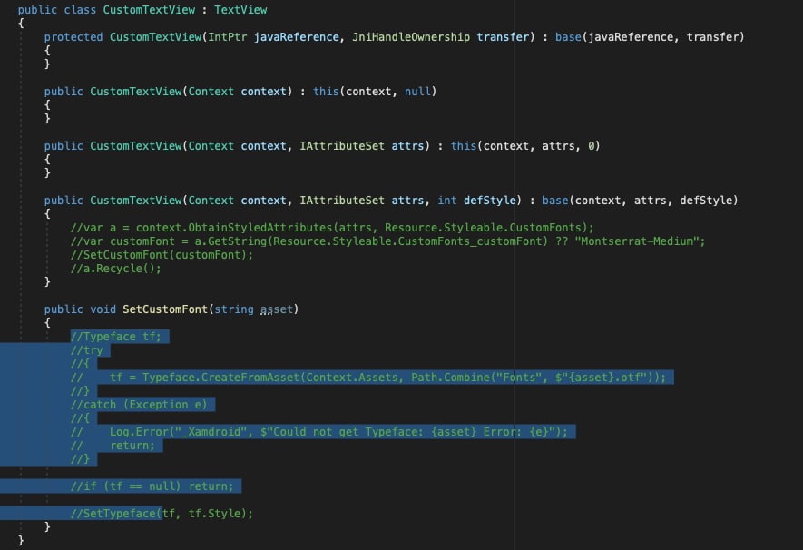The width and height of the screenshot is (803, 550).
Task: Click the '//try' commented line
Action: 86,350
